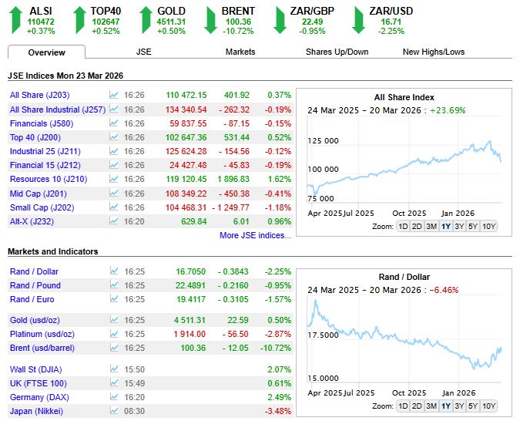Open the Japan (Nikkei) link
520x421 pixels.
[36, 411]
